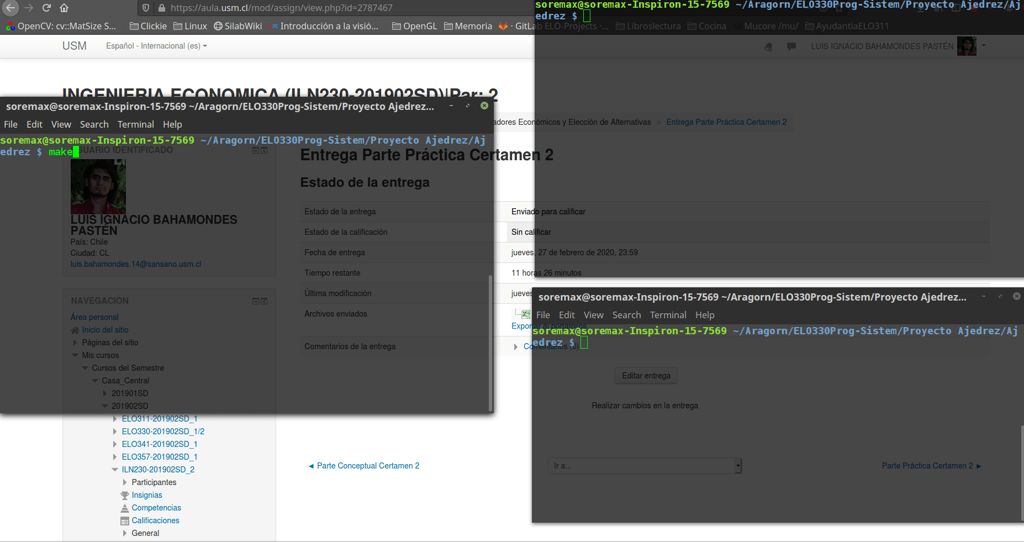Collapse the ILN230-201902SD_2 course node
The image size is (1024, 542).
click(x=115, y=470)
